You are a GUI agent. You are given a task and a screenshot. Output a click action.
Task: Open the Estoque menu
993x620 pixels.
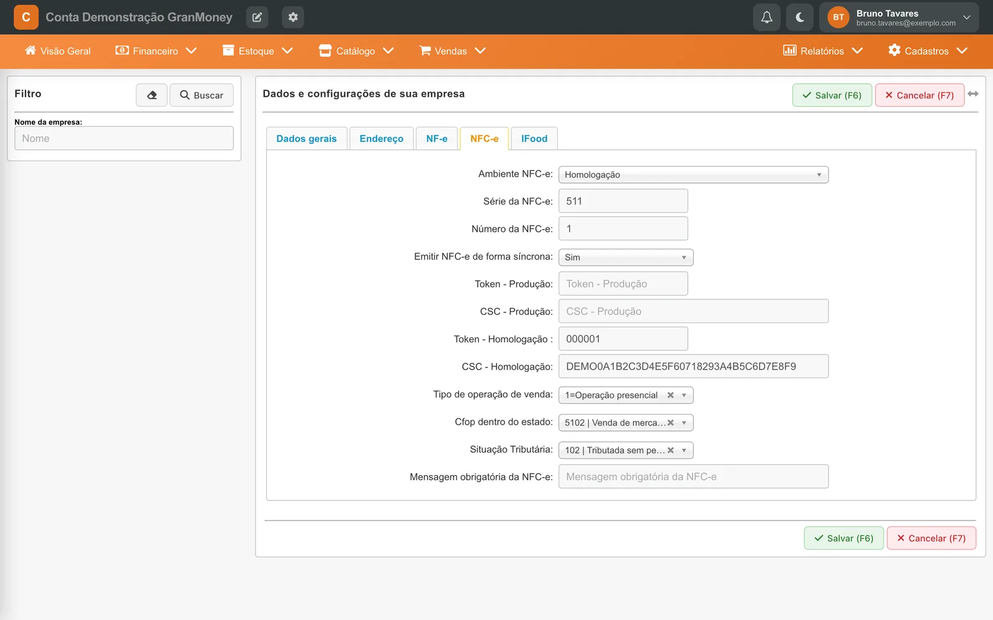[x=258, y=51]
